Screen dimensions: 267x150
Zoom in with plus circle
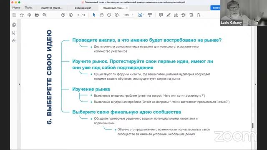[117, 15]
